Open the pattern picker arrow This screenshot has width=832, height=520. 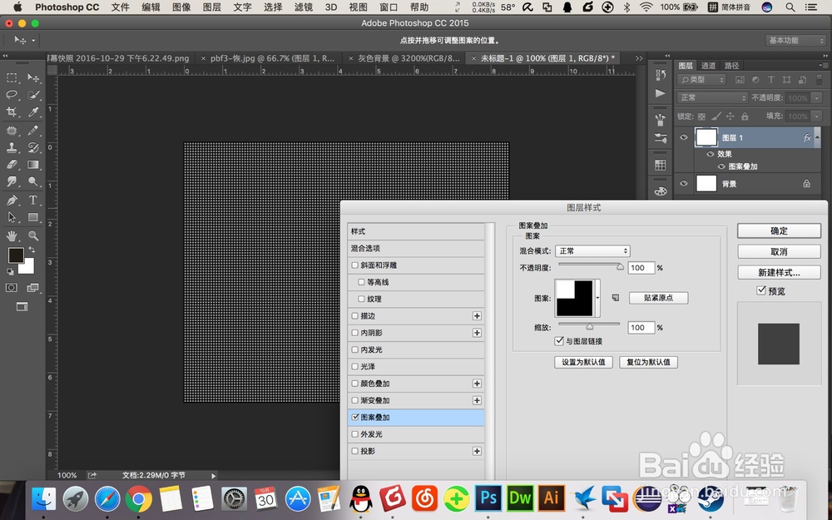(597, 298)
